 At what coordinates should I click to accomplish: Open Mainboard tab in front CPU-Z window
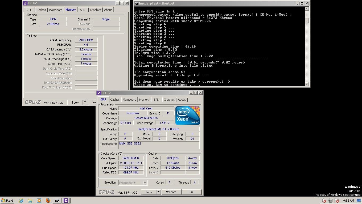(129, 100)
